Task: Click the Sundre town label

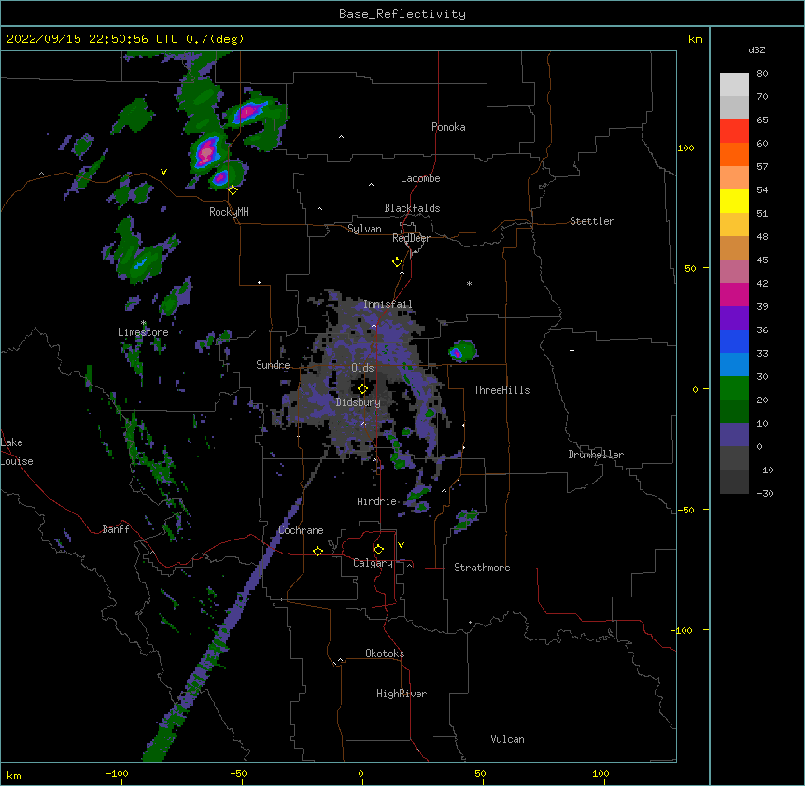Action: coord(273,365)
